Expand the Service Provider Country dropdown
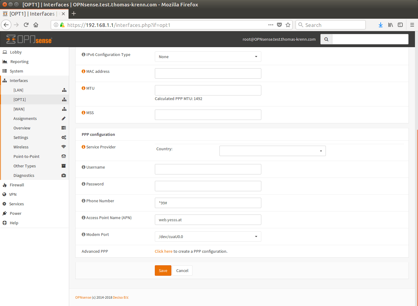This screenshot has width=418, height=306. [x=272, y=151]
